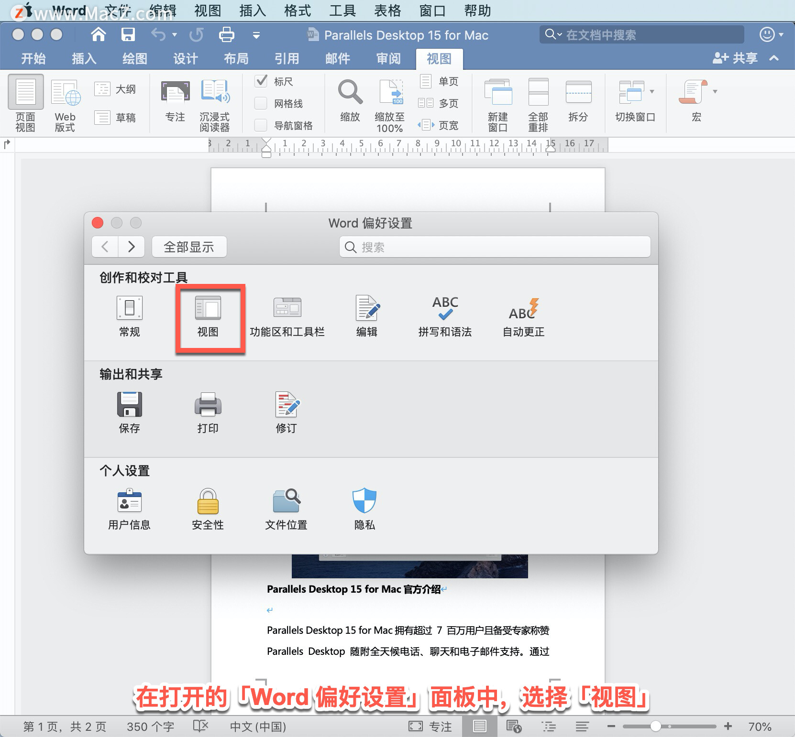Click the 共享 Share button
The height and width of the screenshot is (737, 795).
(x=735, y=58)
